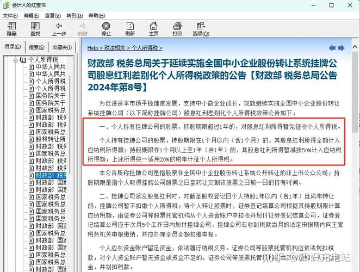Click the content pane scroll-up arrow
Viewport: 360px width, 272px height.
(x=355, y=47)
